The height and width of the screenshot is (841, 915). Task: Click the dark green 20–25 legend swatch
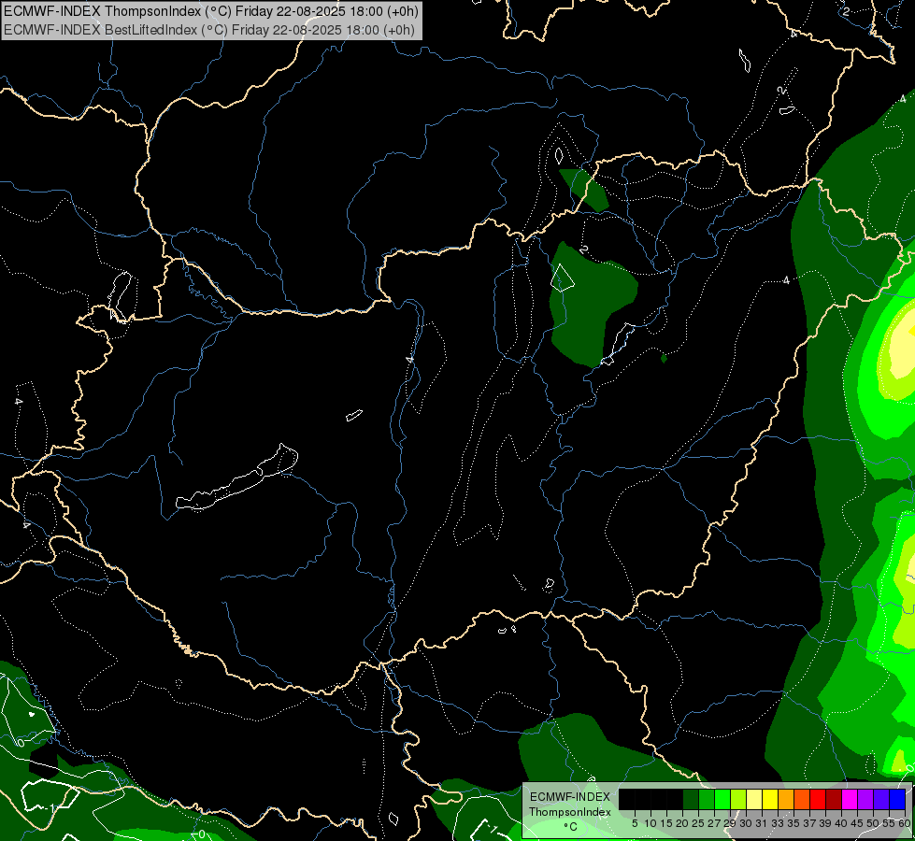coord(691,799)
